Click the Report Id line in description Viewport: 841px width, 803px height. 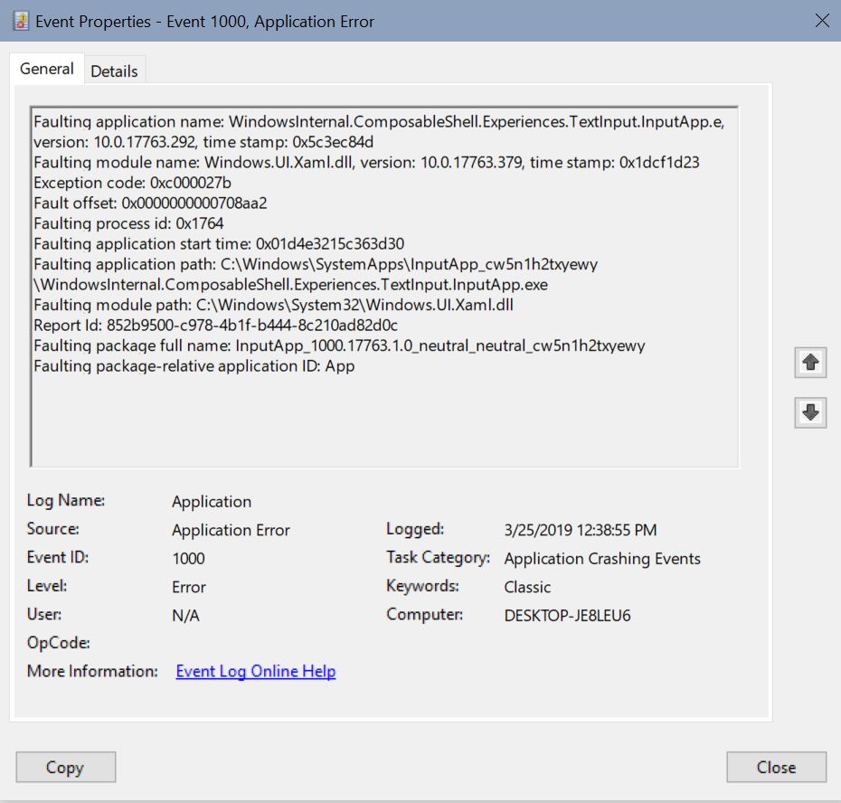tap(215, 326)
